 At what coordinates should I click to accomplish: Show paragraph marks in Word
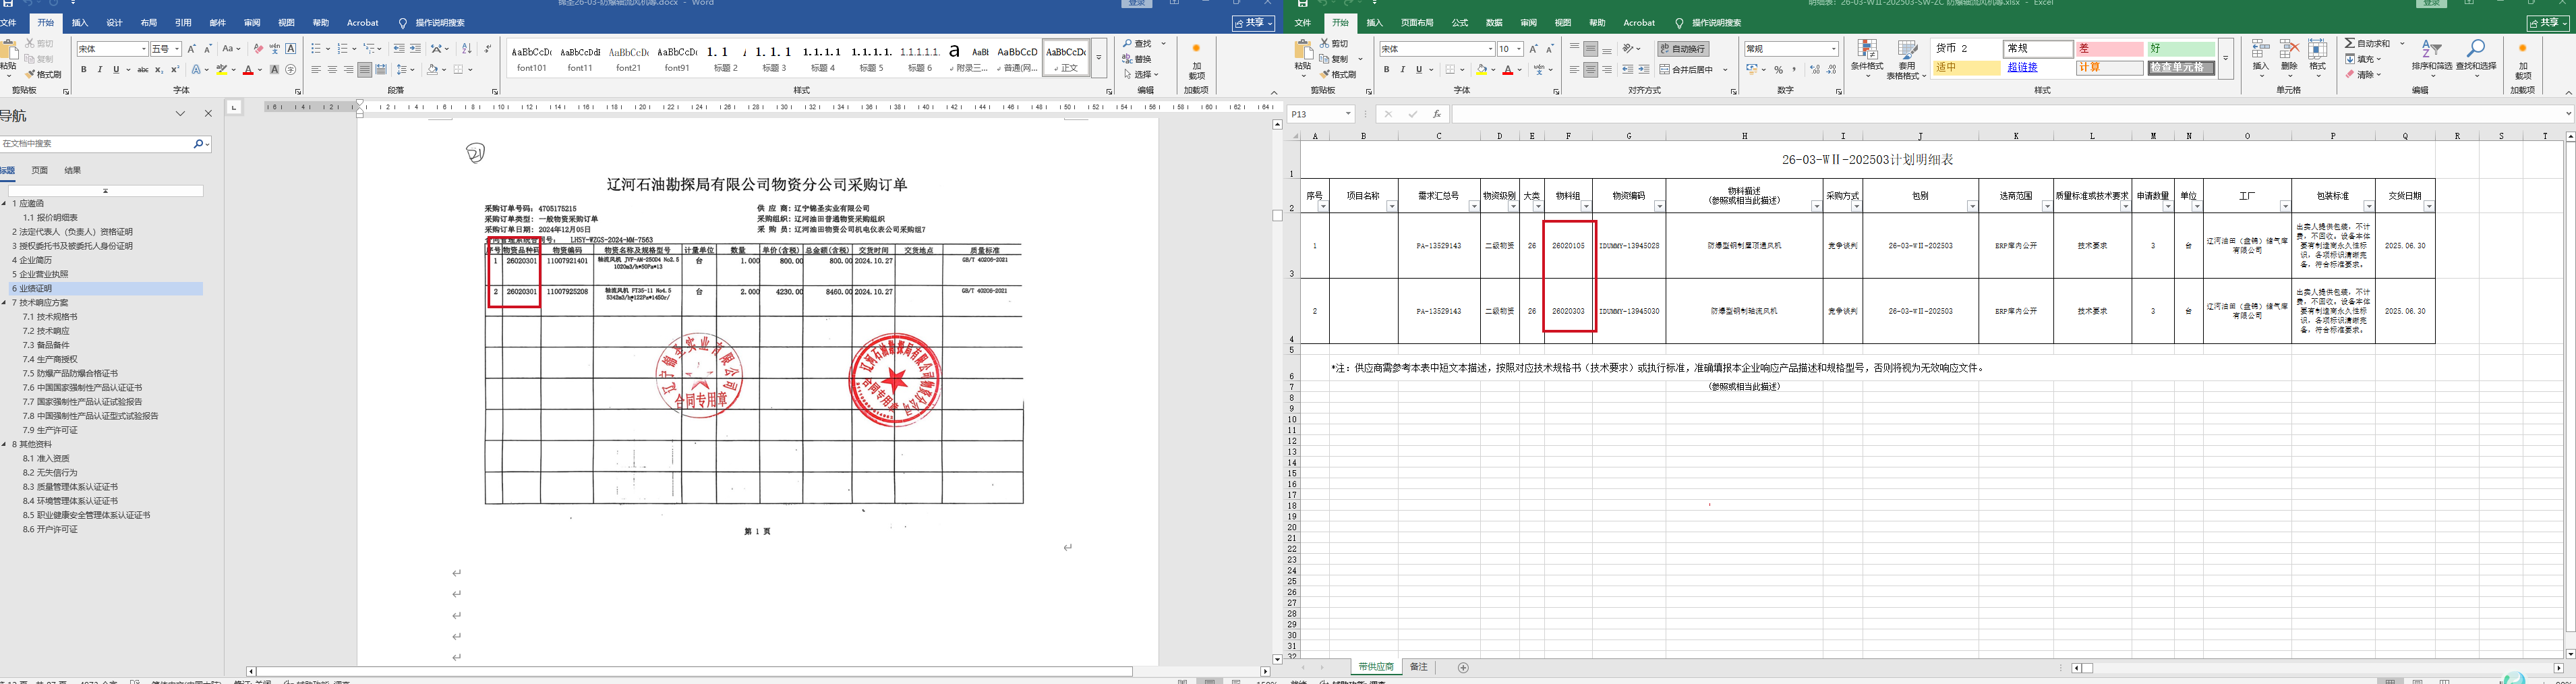488,49
